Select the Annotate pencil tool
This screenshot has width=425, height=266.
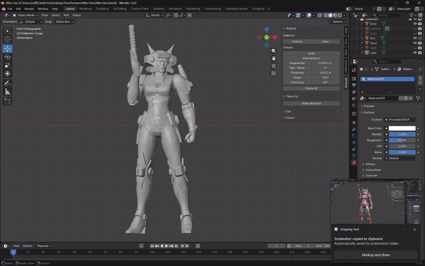coord(7,83)
